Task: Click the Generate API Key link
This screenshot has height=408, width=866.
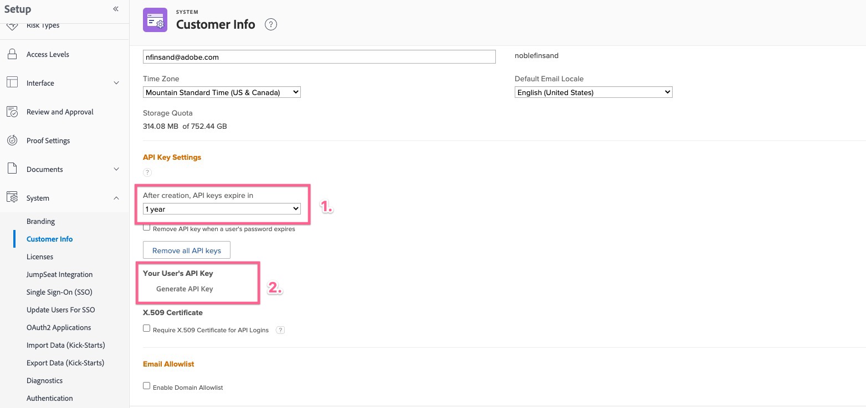Action: (185, 289)
